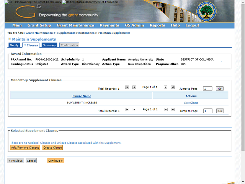
Task: Select the OPE program office value
Action: (184, 64)
